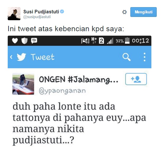Open the @susipudjiastuti handle link
Screen dimensions: 165x153
37,17
